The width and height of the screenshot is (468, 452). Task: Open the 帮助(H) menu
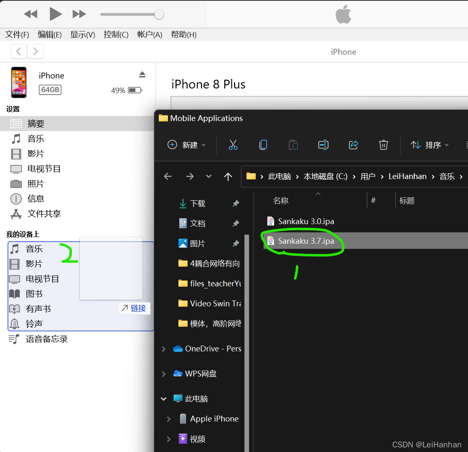(183, 35)
